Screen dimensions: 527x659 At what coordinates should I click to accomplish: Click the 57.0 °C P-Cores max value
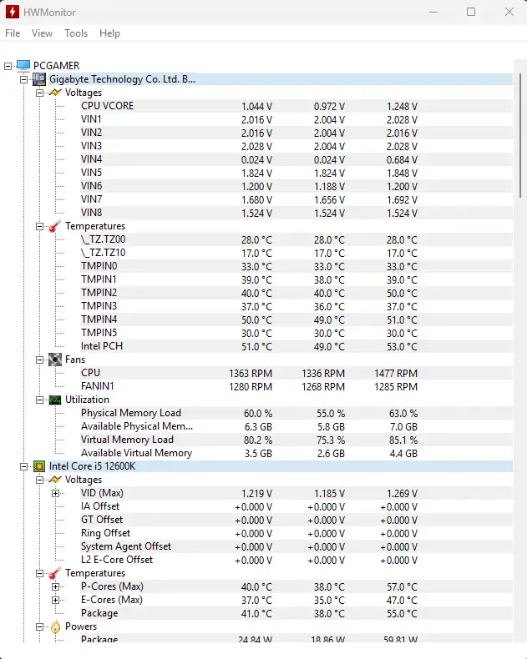tap(402, 586)
